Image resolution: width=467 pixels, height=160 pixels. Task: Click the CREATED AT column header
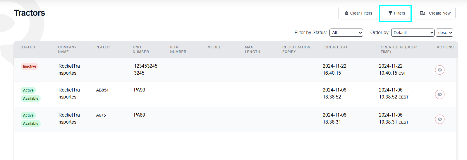(336, 47)
